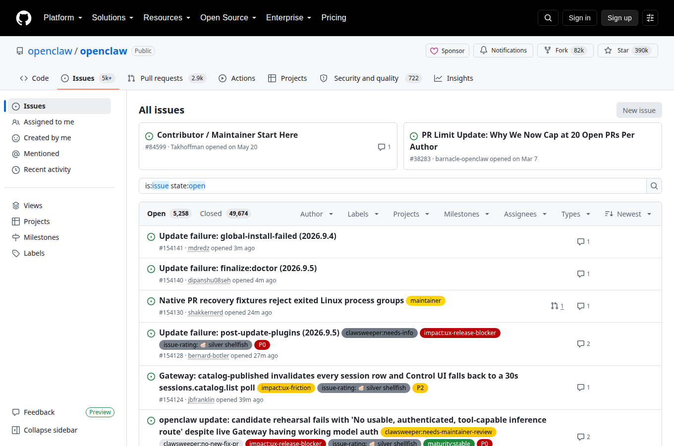Open the Pricing link
The image size is (674, 446).
tap(334, 18)
